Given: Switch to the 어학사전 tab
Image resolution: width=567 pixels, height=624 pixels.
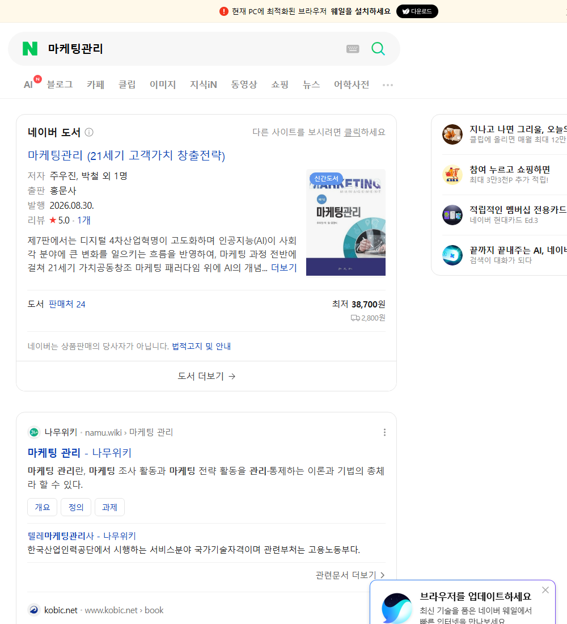Looking at the screenshot, I should [x=352, y=85].
